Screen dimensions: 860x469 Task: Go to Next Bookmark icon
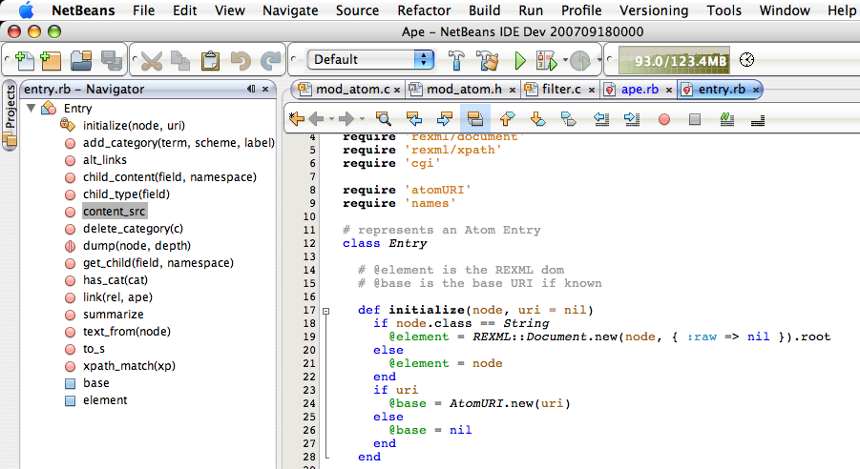coord(537,118)
